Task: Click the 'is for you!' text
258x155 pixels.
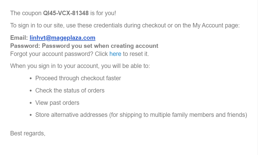Action: pos(103,13)
